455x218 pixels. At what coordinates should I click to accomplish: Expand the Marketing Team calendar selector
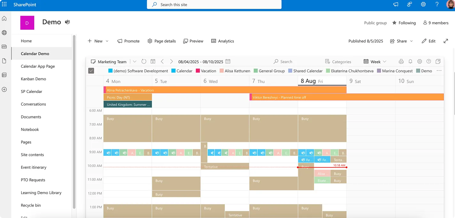pyautogui.click(x=134, y=61)
